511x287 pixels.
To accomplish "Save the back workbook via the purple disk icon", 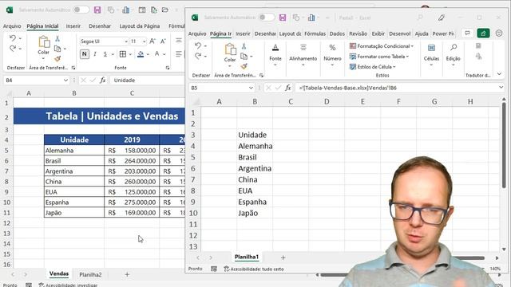I will 97,10.
